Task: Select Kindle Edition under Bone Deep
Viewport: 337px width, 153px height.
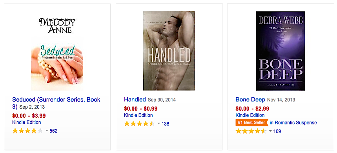Action: click(x=250, y=115)
